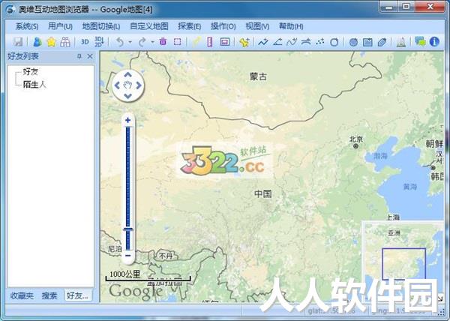This screenshot has width=450, height=321.
Task: Click the Google logo on map
Action: (x=136, y=292)
